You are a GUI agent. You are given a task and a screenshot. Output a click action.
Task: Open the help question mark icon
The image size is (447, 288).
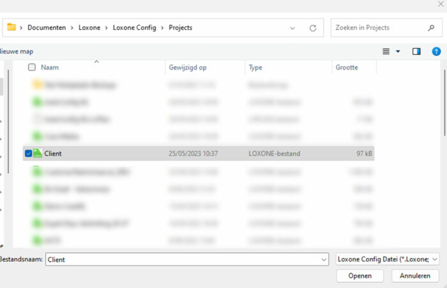point(436,51)
